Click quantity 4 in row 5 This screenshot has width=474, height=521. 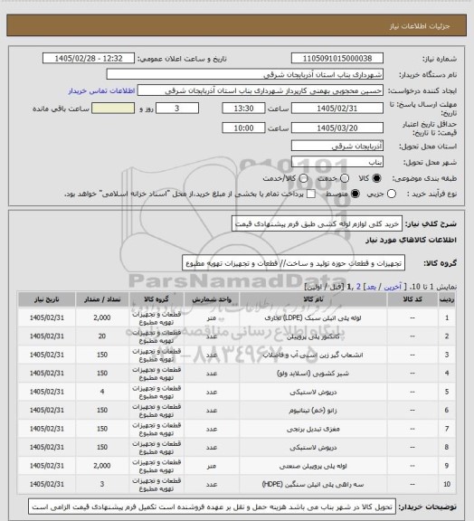coord(102,392)
